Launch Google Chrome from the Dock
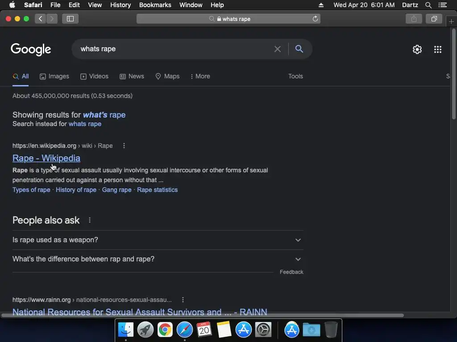Viewport: 457px width, 342px height. [x=165, y=330]
